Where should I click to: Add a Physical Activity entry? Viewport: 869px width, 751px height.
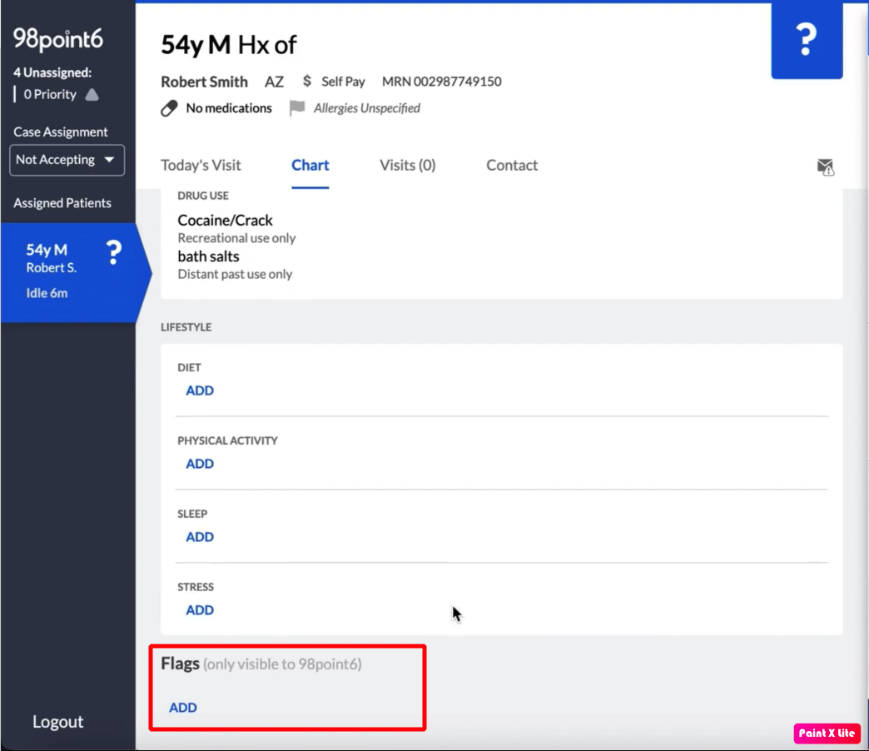coord(200,464)
